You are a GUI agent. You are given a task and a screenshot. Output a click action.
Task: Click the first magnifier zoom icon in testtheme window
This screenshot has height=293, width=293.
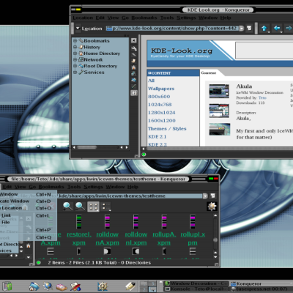tap(67, 207)
